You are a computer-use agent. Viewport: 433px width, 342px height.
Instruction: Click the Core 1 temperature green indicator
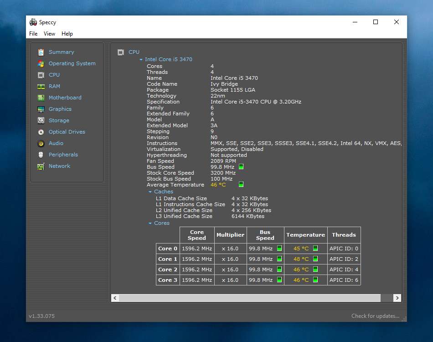(x=315, y=259)
